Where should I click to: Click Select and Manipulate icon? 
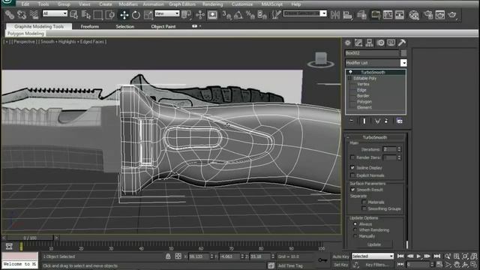click(x=200, y=14)
